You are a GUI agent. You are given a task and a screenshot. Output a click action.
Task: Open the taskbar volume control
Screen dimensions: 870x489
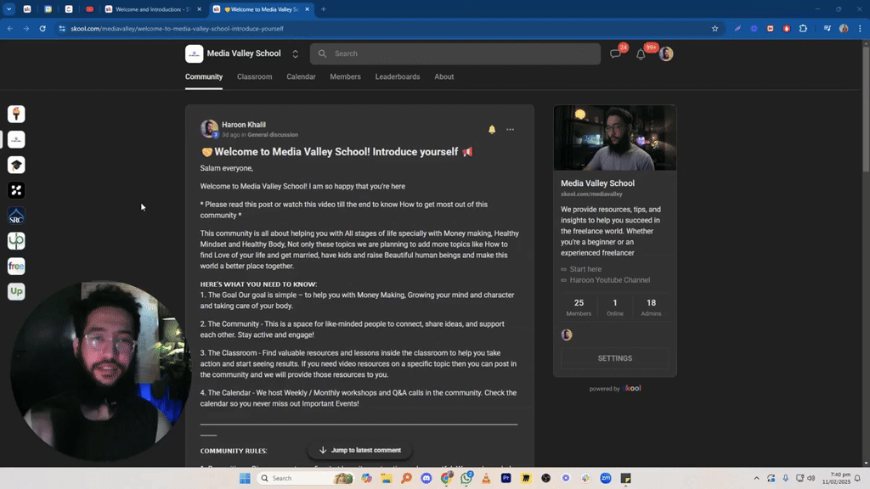point(811,478)
